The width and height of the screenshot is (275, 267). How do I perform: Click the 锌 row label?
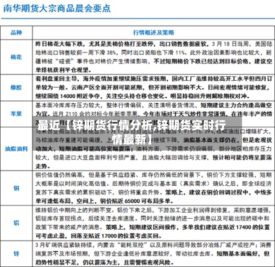pos(16,254)
